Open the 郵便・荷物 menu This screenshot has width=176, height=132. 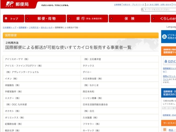(x=45, y=18)
